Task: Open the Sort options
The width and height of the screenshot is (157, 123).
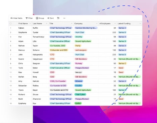Action: pos(51,18)
